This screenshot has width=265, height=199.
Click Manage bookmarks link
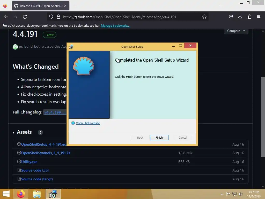coord(116,26)
